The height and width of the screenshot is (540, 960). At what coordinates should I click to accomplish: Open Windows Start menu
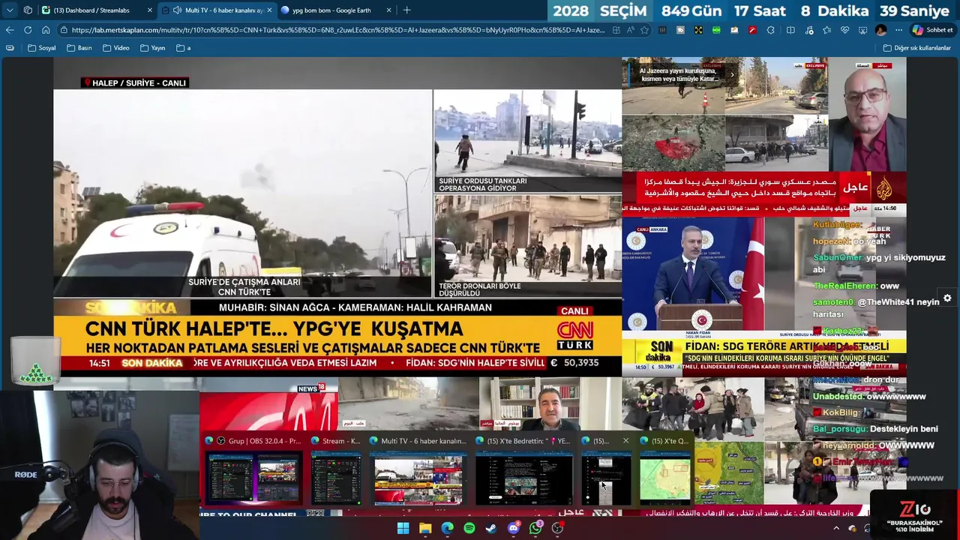tap(403, 528)
